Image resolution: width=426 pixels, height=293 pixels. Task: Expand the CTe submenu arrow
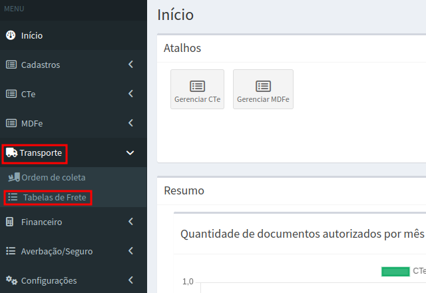[x=130, y=94]
